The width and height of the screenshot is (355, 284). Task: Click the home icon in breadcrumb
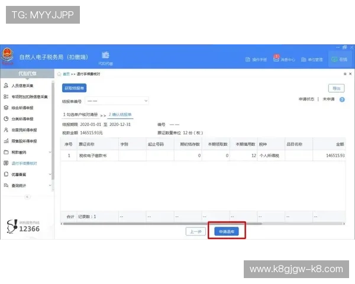click(x=59, y=74)
